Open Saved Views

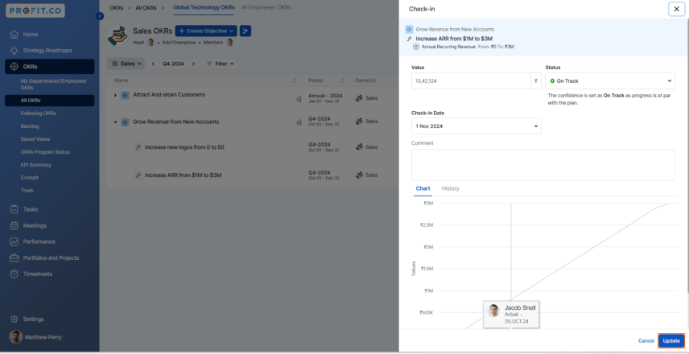35,139
